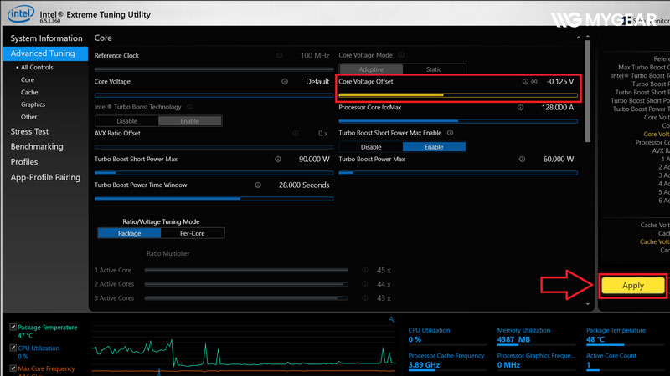This screenshot has height=376, width=670.
Task: Open graph settings wrench icon
Action: coord(392,319)
